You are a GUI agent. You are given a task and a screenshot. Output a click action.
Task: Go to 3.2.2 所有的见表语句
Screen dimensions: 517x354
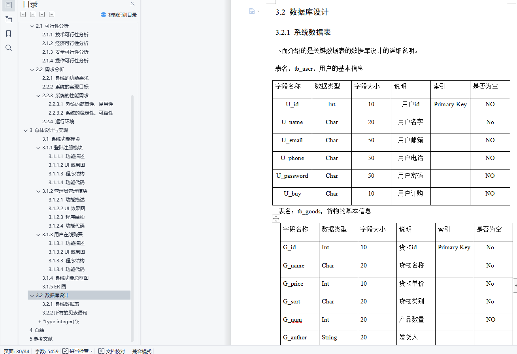(65, 313)
